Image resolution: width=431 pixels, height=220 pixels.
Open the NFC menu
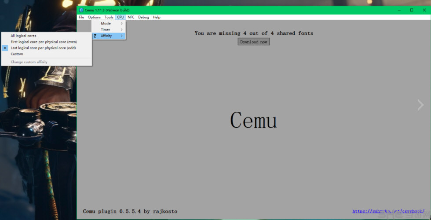pyautogui.click(x=131, y=17)
